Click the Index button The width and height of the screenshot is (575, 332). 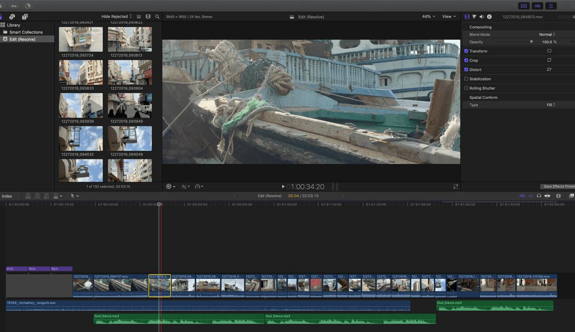coord(7,196)
